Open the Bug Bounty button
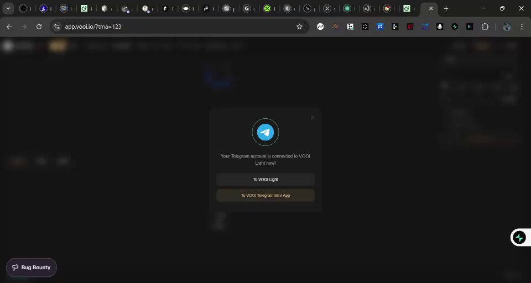 point(32,268)
